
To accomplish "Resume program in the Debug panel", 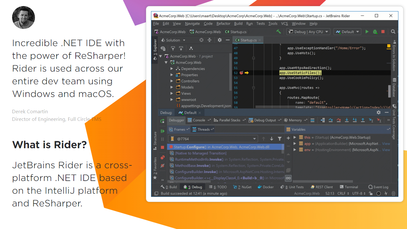I will [x=162, y=131].
